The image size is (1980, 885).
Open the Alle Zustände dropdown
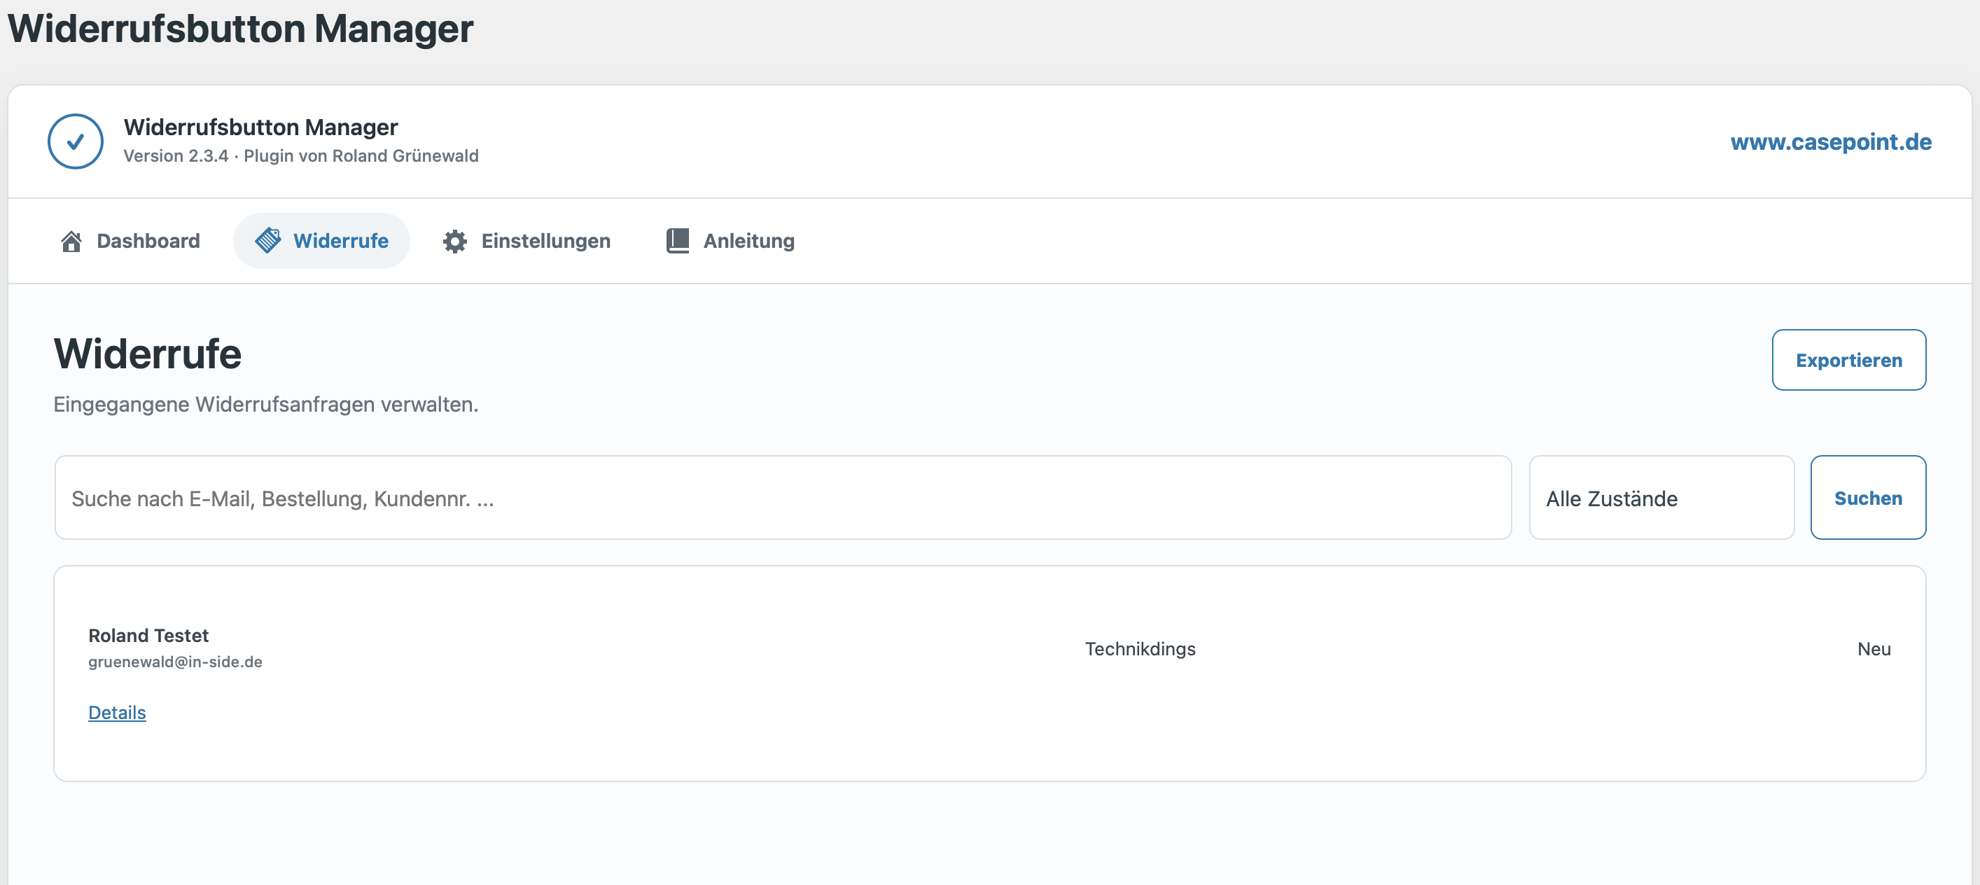(1661, 498)
